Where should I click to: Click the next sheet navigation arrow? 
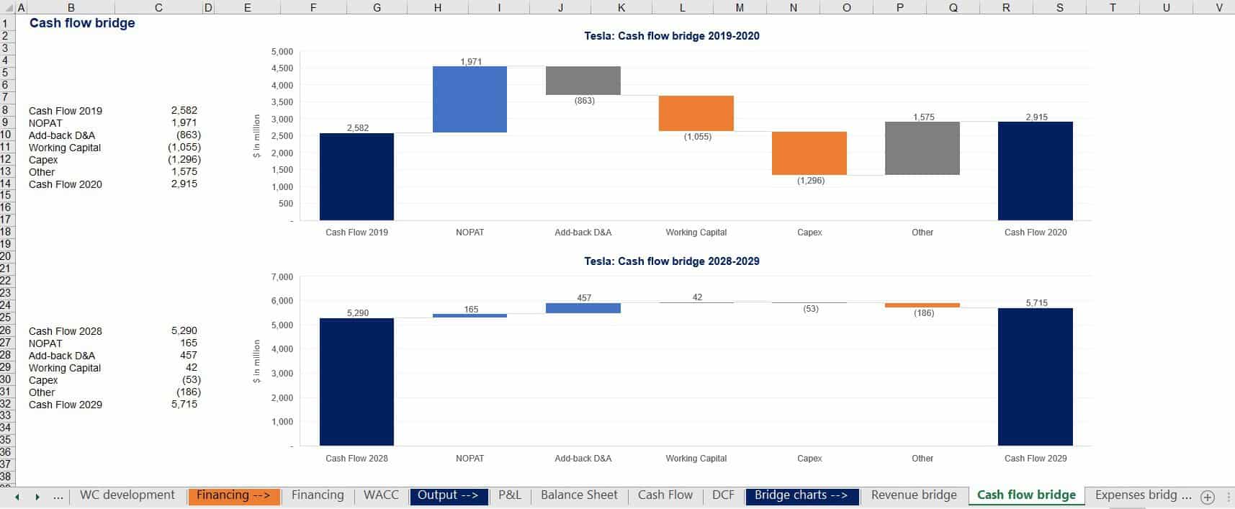click(x=37, y=497)
